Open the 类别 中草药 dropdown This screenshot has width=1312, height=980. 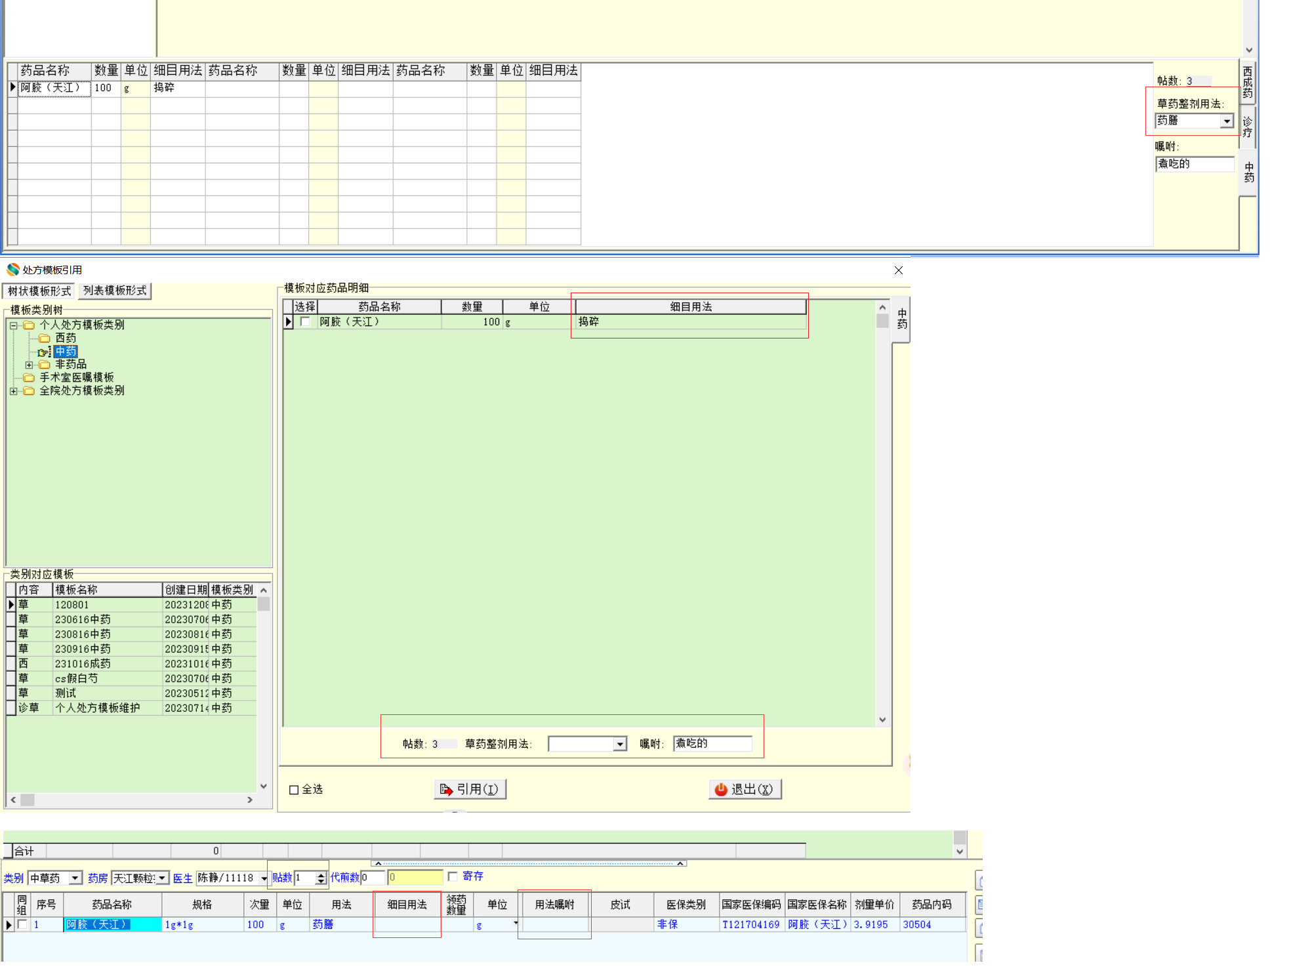[75, 878]
